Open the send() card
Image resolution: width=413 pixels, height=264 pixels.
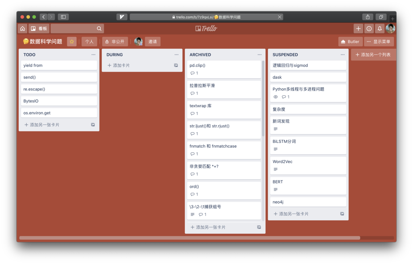59,77
